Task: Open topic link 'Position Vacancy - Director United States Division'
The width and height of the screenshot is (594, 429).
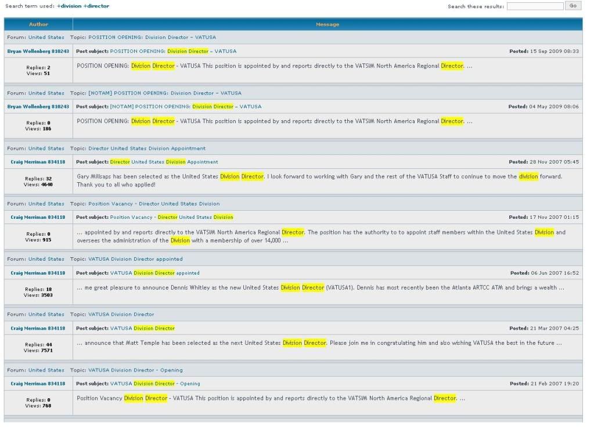Action: coord(154,204)
